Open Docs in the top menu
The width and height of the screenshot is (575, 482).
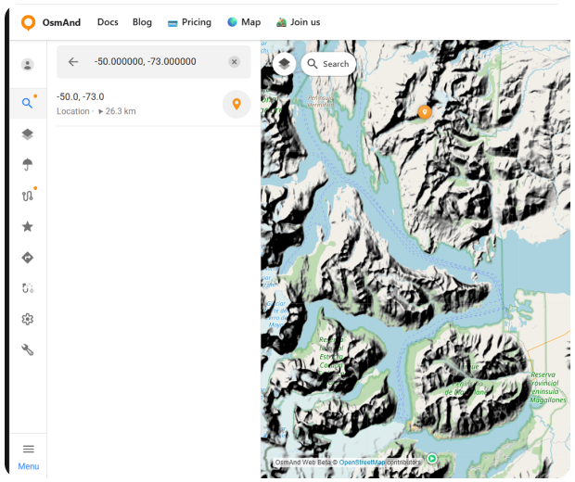tap(108, 22)
